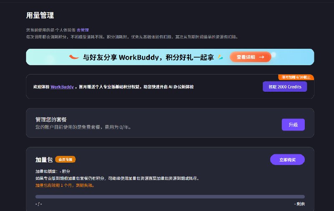Click the 查看详细 banner button
Screen dimensions: 334x211
click(x=250, y=57)
